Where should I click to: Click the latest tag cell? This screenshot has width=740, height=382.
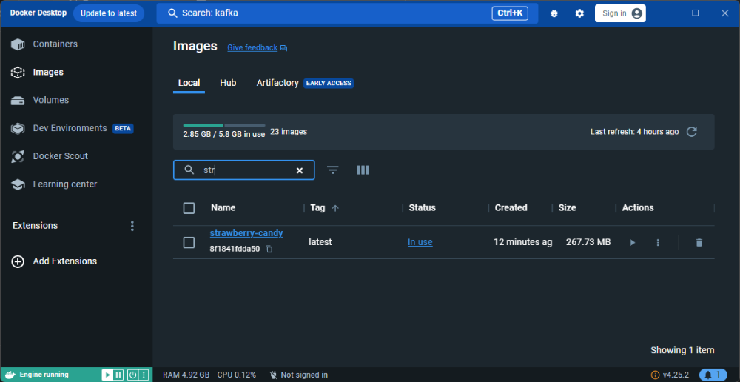[x=320, y=242]
